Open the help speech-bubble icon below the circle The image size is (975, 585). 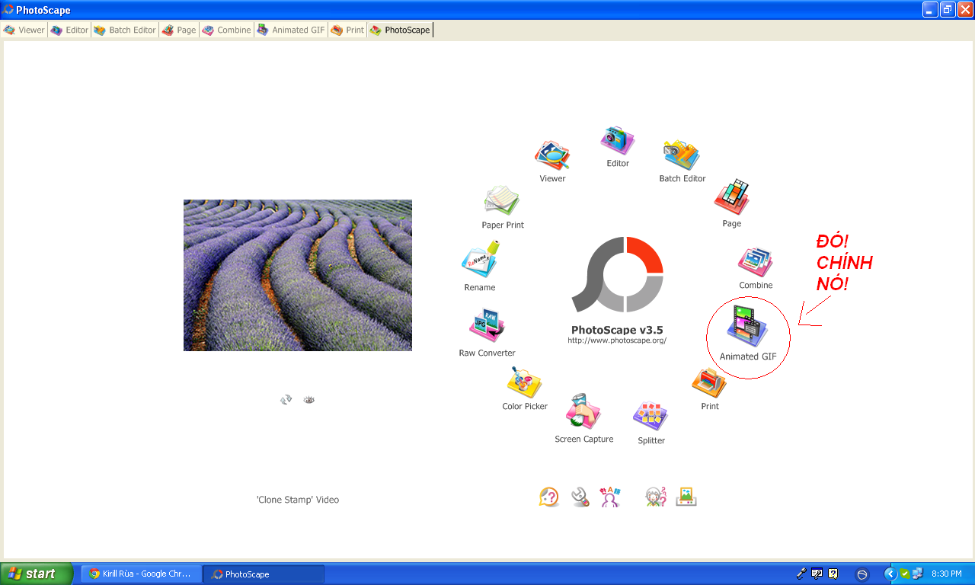[x=548, y=497]
